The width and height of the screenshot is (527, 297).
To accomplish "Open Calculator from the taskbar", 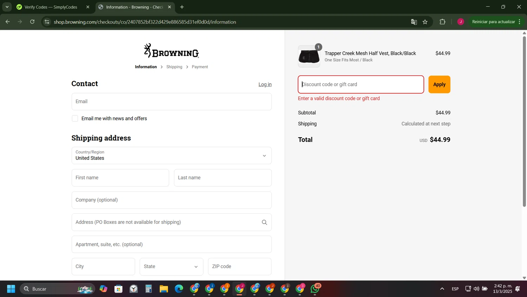I will pos(149,289).
